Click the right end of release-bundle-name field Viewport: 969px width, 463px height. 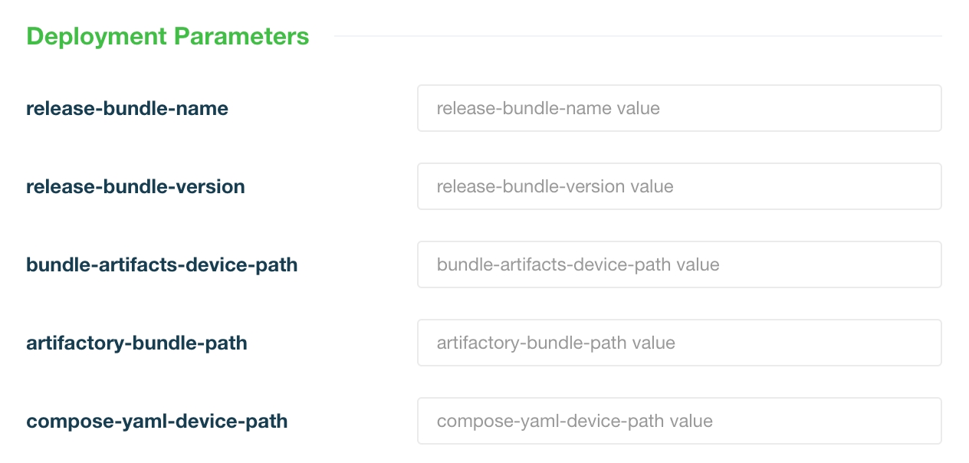(x=920, y=108)
